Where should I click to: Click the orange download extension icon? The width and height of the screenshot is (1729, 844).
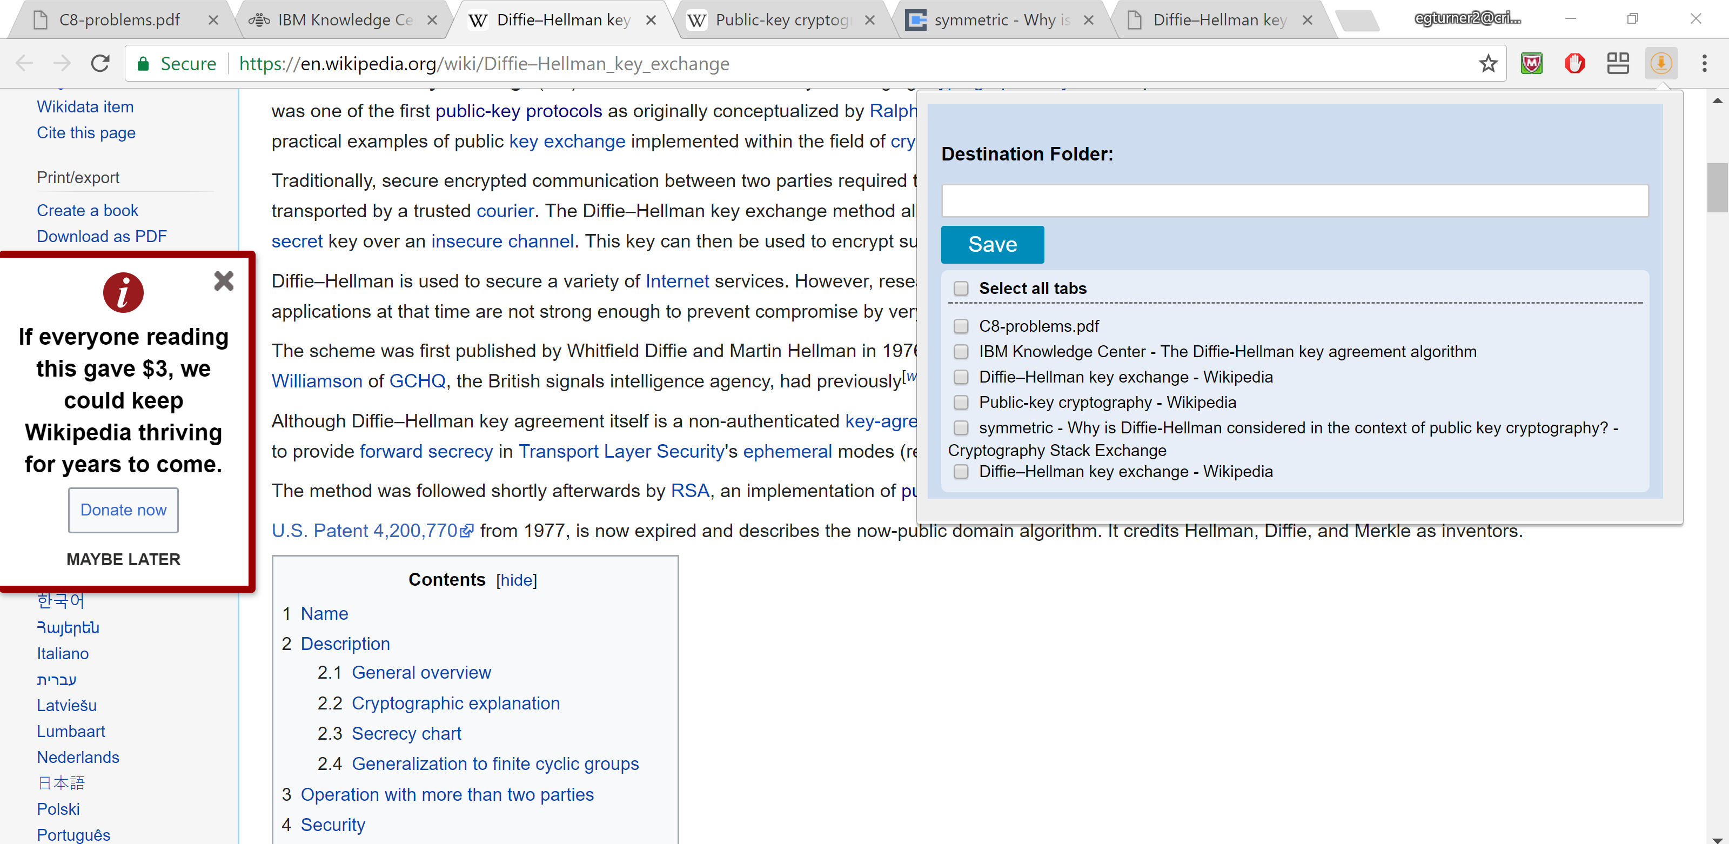tap(1660, 64)
